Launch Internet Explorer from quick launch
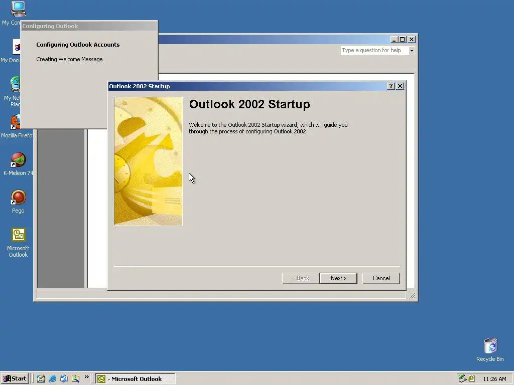Viewport: 514px width, 385px height. (x=52, y=378)
